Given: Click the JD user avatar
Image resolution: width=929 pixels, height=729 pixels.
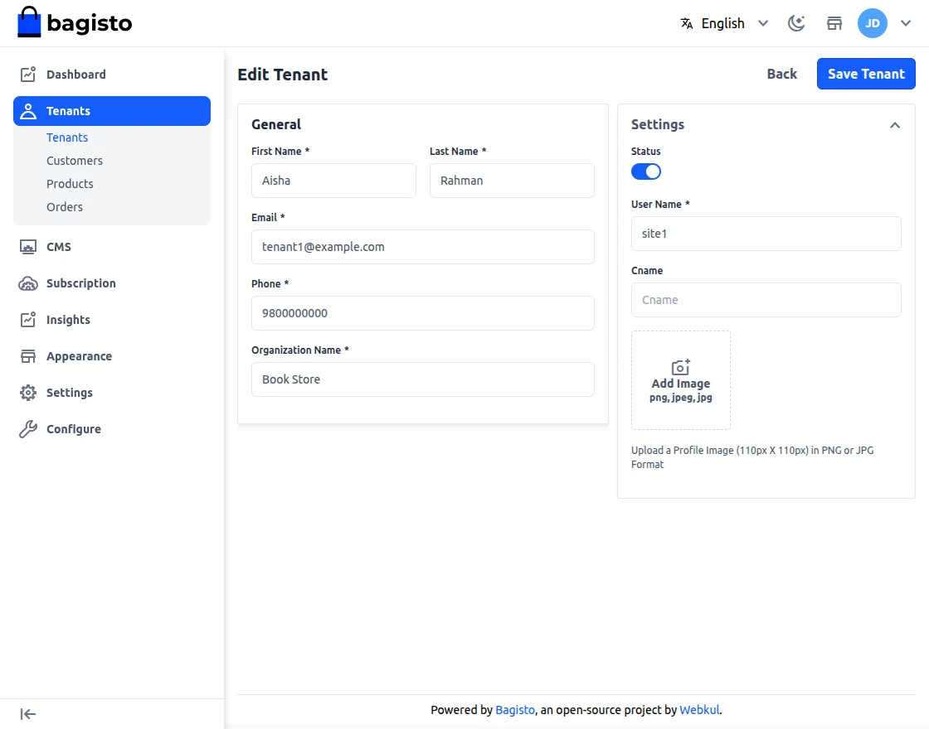Looking at the screenshot, I should (x=872, y=23).
